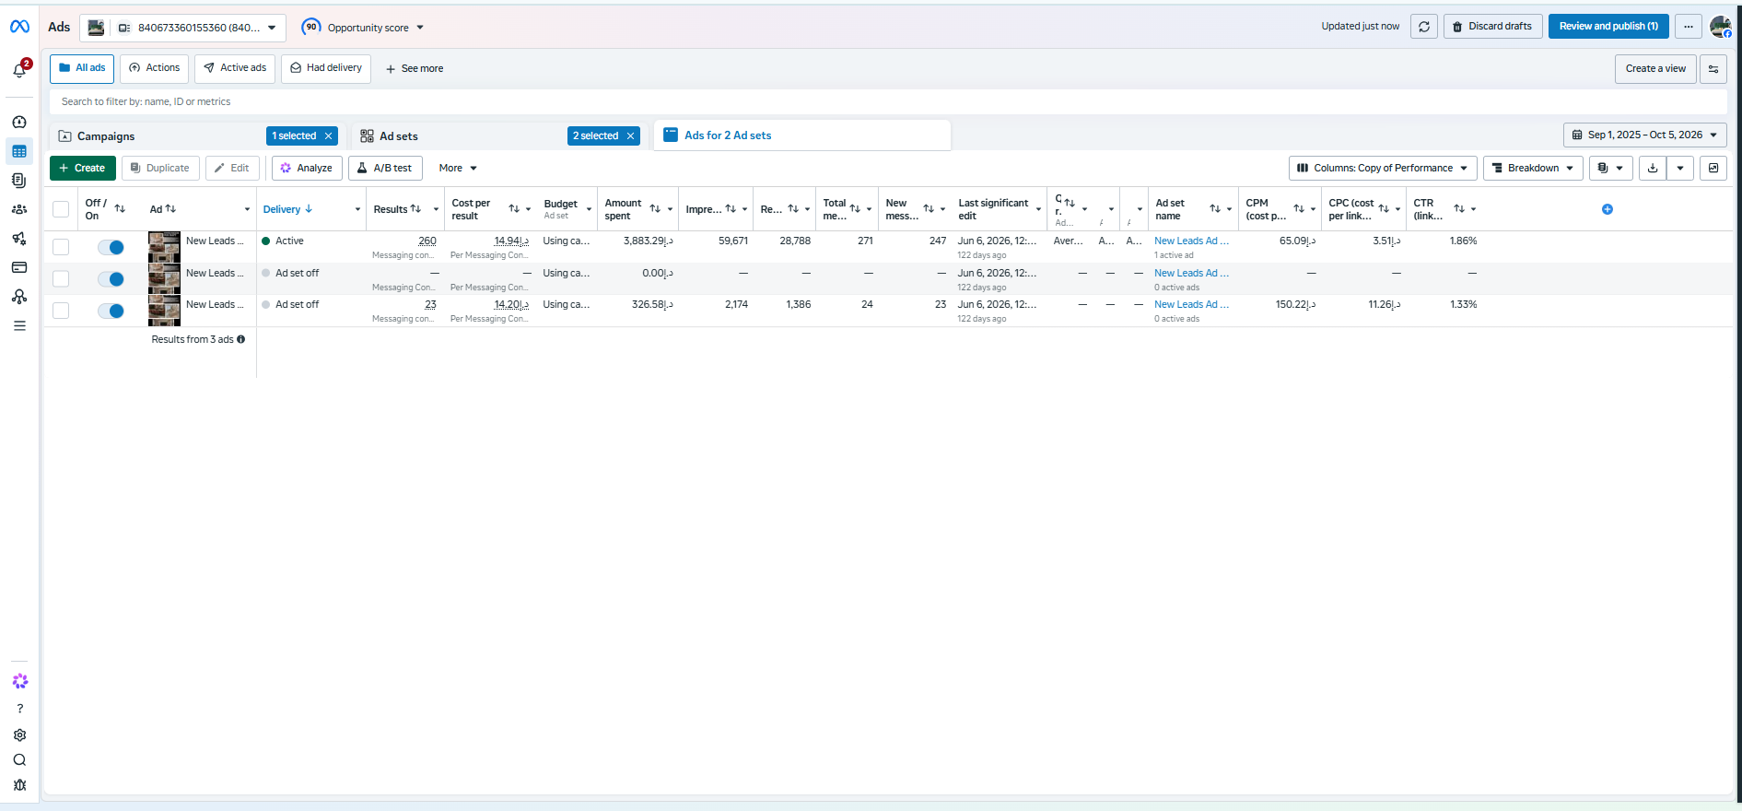Select the All ads view tab

82,68
